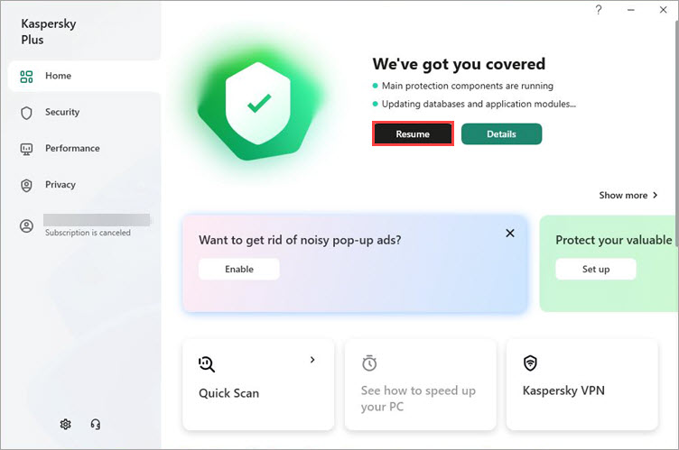Enable pop-up ad blocking
679x450 pixels.
(239, 269)
